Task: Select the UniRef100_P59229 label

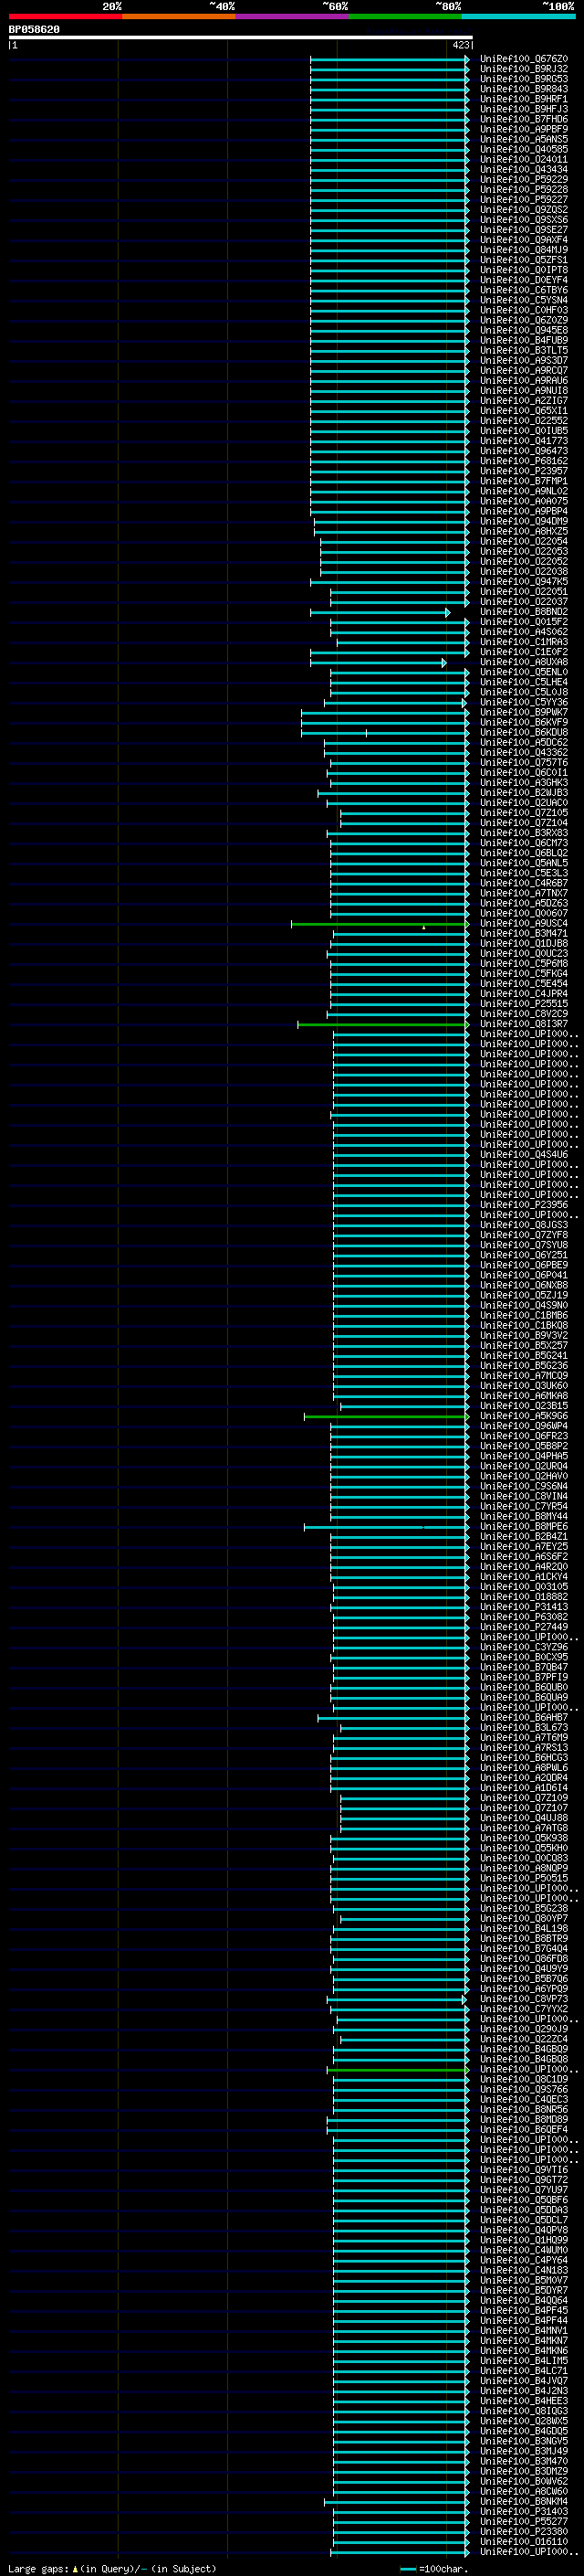Action: point(523,179)
